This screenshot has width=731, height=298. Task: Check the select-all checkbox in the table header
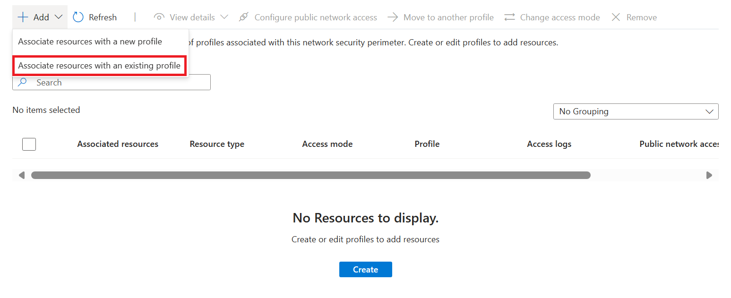(29, 144)
